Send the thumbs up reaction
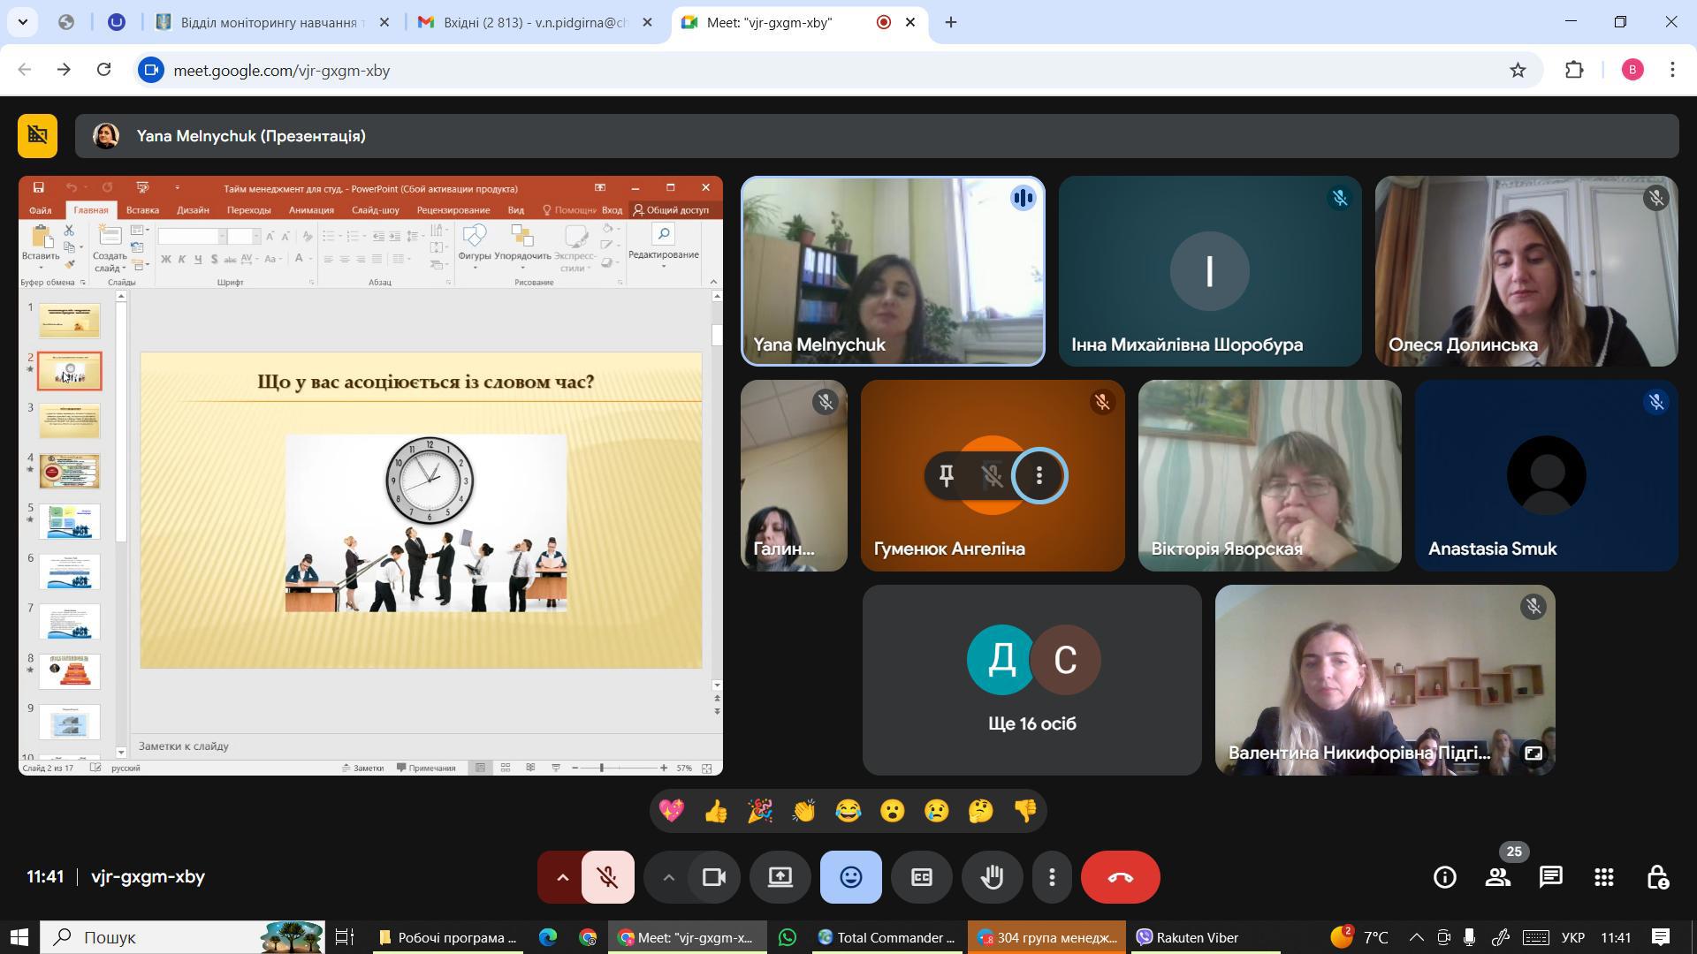This screenshot has width=1697, height=954. pyautogui.click(x=716, y=811)
